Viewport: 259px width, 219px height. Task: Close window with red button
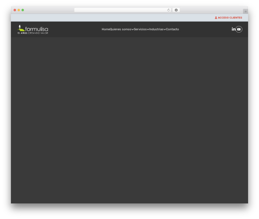pos(15,10)
